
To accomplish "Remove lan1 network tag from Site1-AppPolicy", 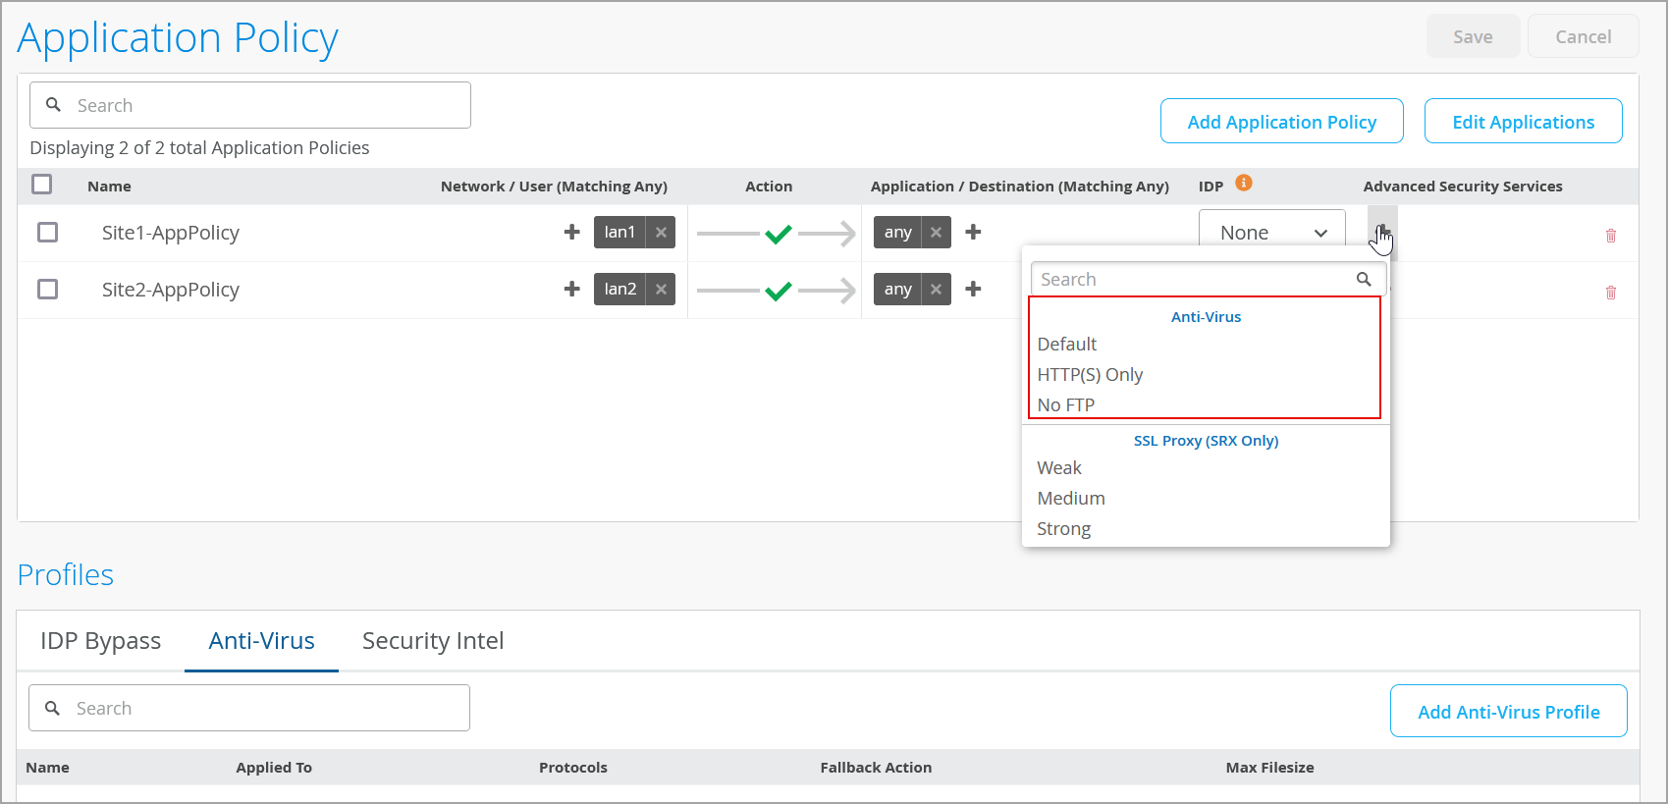I will click(x=661, y=233).
